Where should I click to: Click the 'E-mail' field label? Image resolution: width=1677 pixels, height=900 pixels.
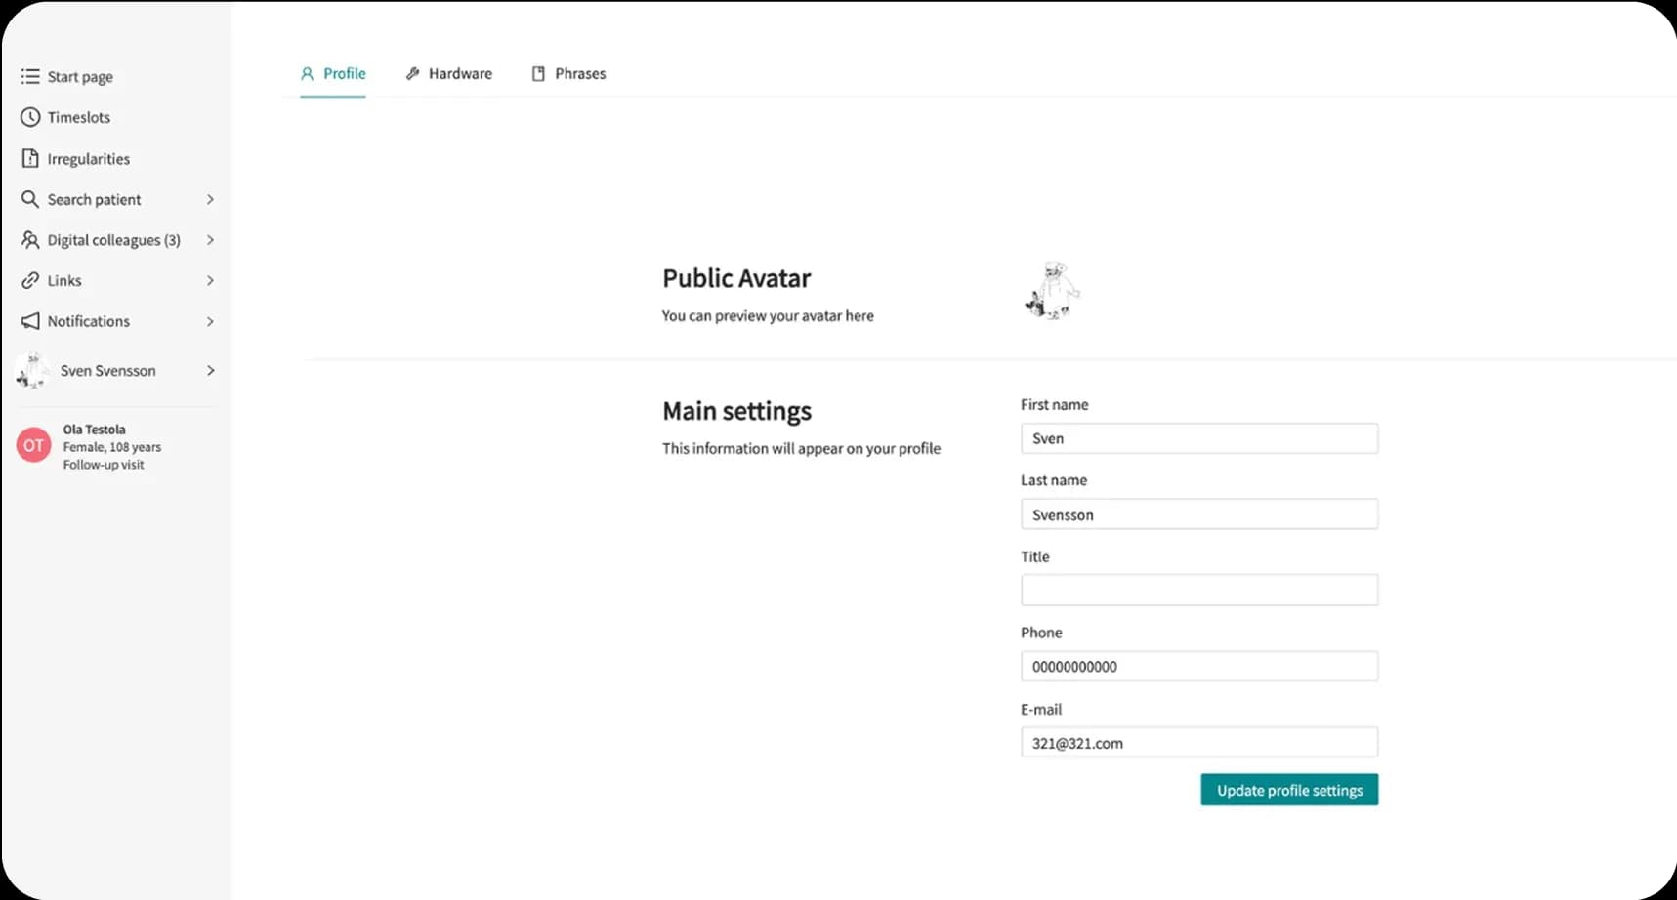pyautogui.click(x=1041, y=709)
